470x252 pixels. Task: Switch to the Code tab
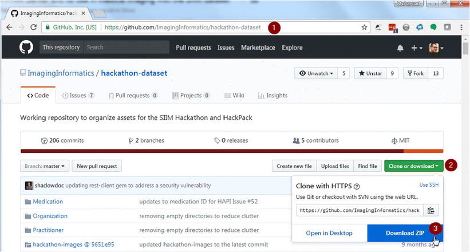(x=38, y=96)
